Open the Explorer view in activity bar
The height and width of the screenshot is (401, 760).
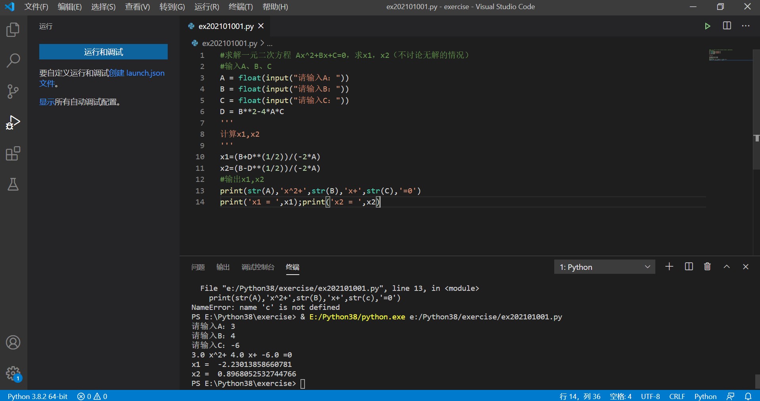[x=13, y=30]
